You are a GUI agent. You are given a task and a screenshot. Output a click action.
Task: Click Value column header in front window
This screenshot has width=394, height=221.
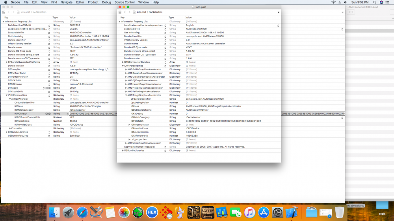[x=188, y=18]
